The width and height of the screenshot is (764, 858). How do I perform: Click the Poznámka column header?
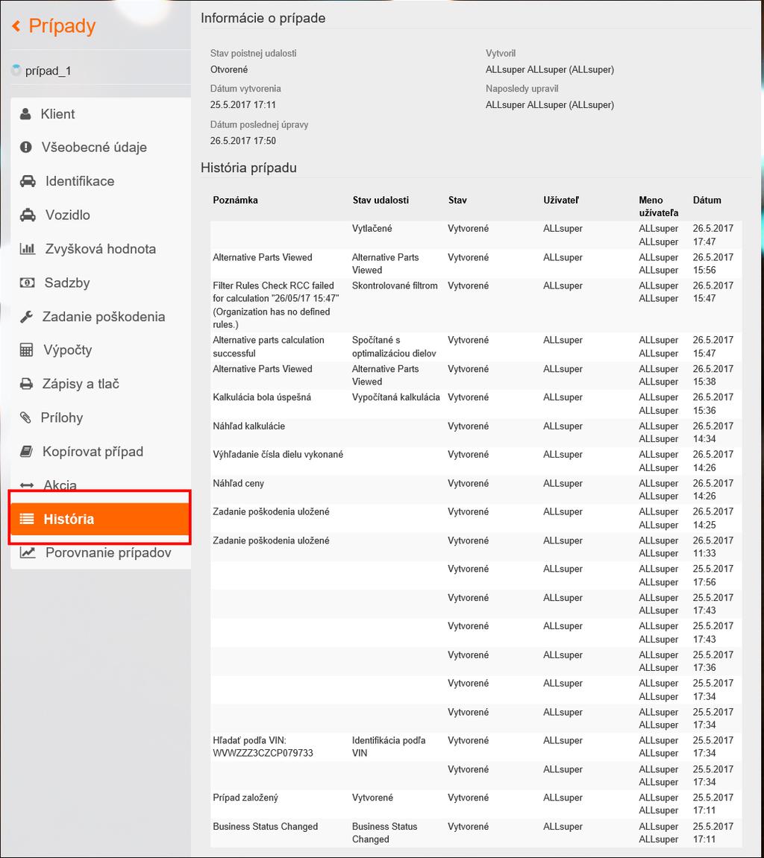(236, 201)
